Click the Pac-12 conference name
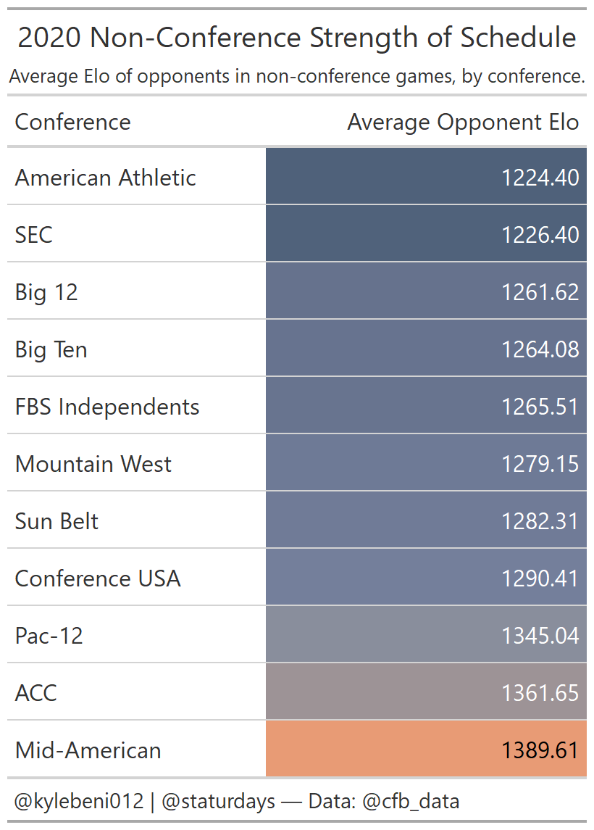Viewport: 594px width, 830px height. [x=49, y=636]
